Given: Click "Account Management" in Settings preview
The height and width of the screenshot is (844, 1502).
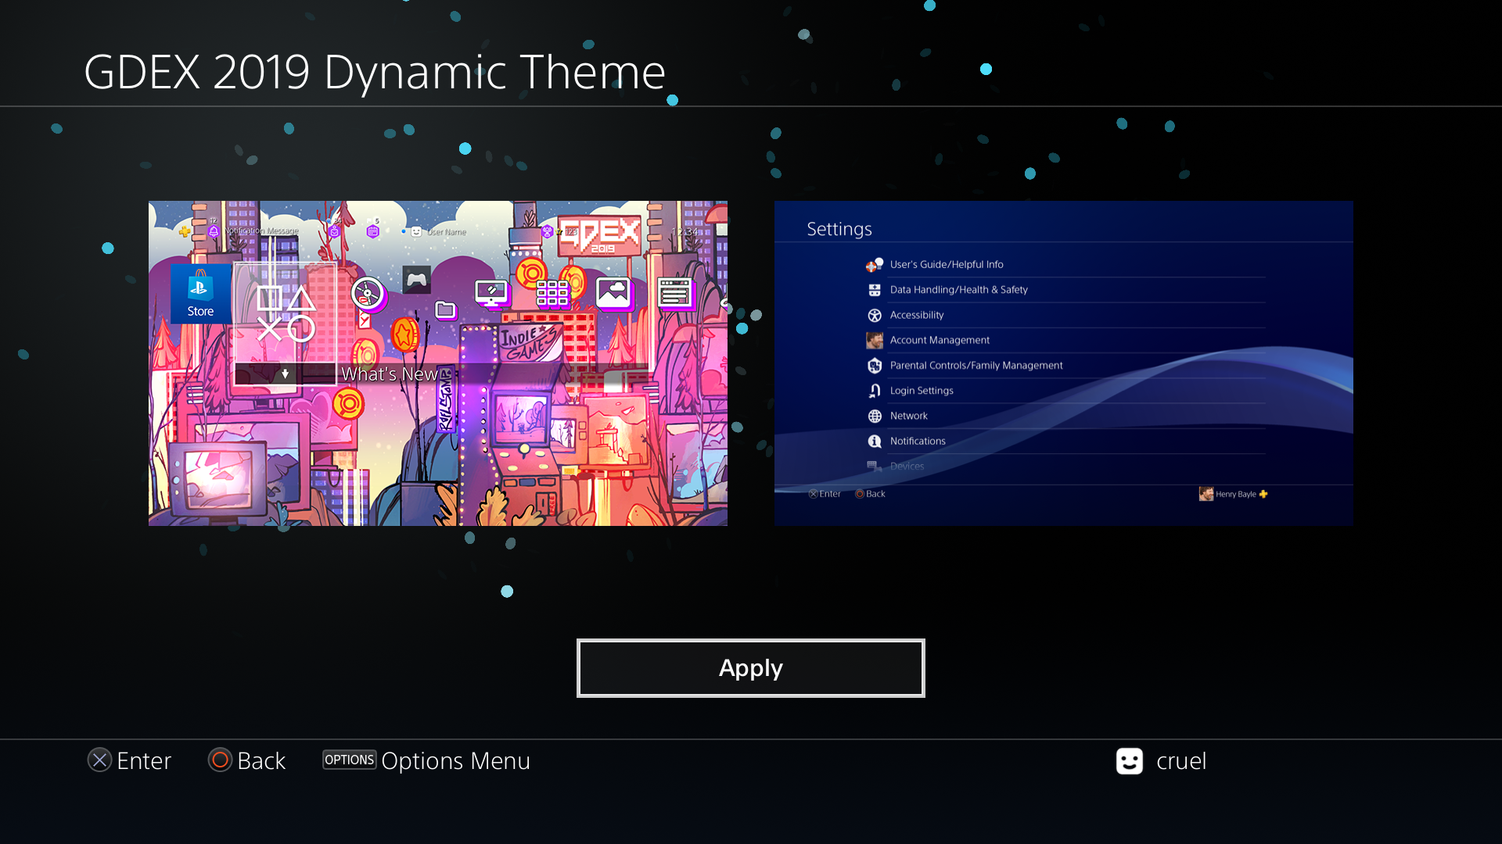Looking at the screenshot, I should pyautogui.click(x=940, y=340).
